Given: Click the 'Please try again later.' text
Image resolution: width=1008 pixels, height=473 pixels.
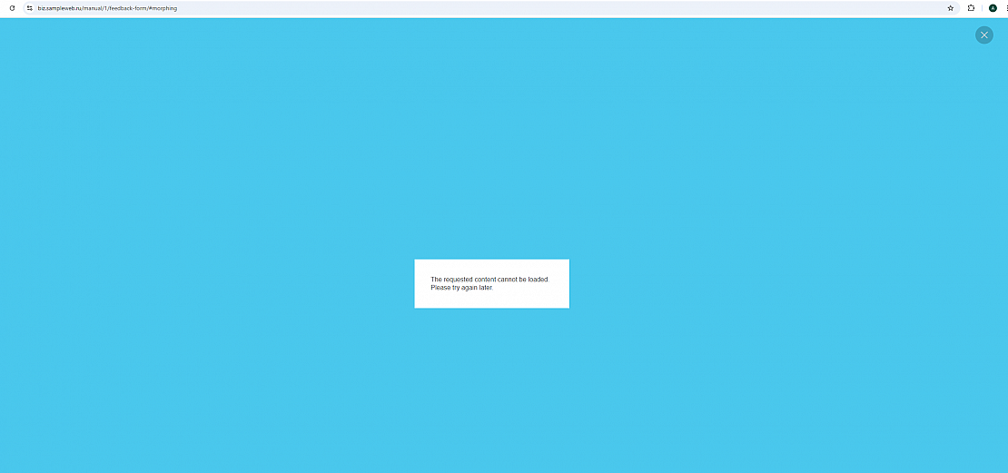Looking at the screenshot, I should tap(461, 287).
